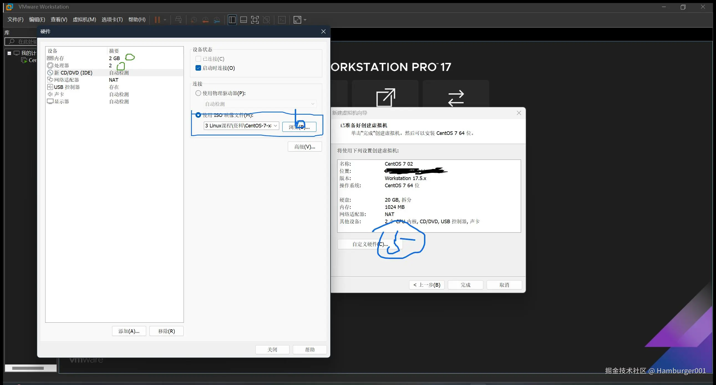Click 完成 to create the VM
The width and height of the screenshot is (716, 385).
[465, 285]
